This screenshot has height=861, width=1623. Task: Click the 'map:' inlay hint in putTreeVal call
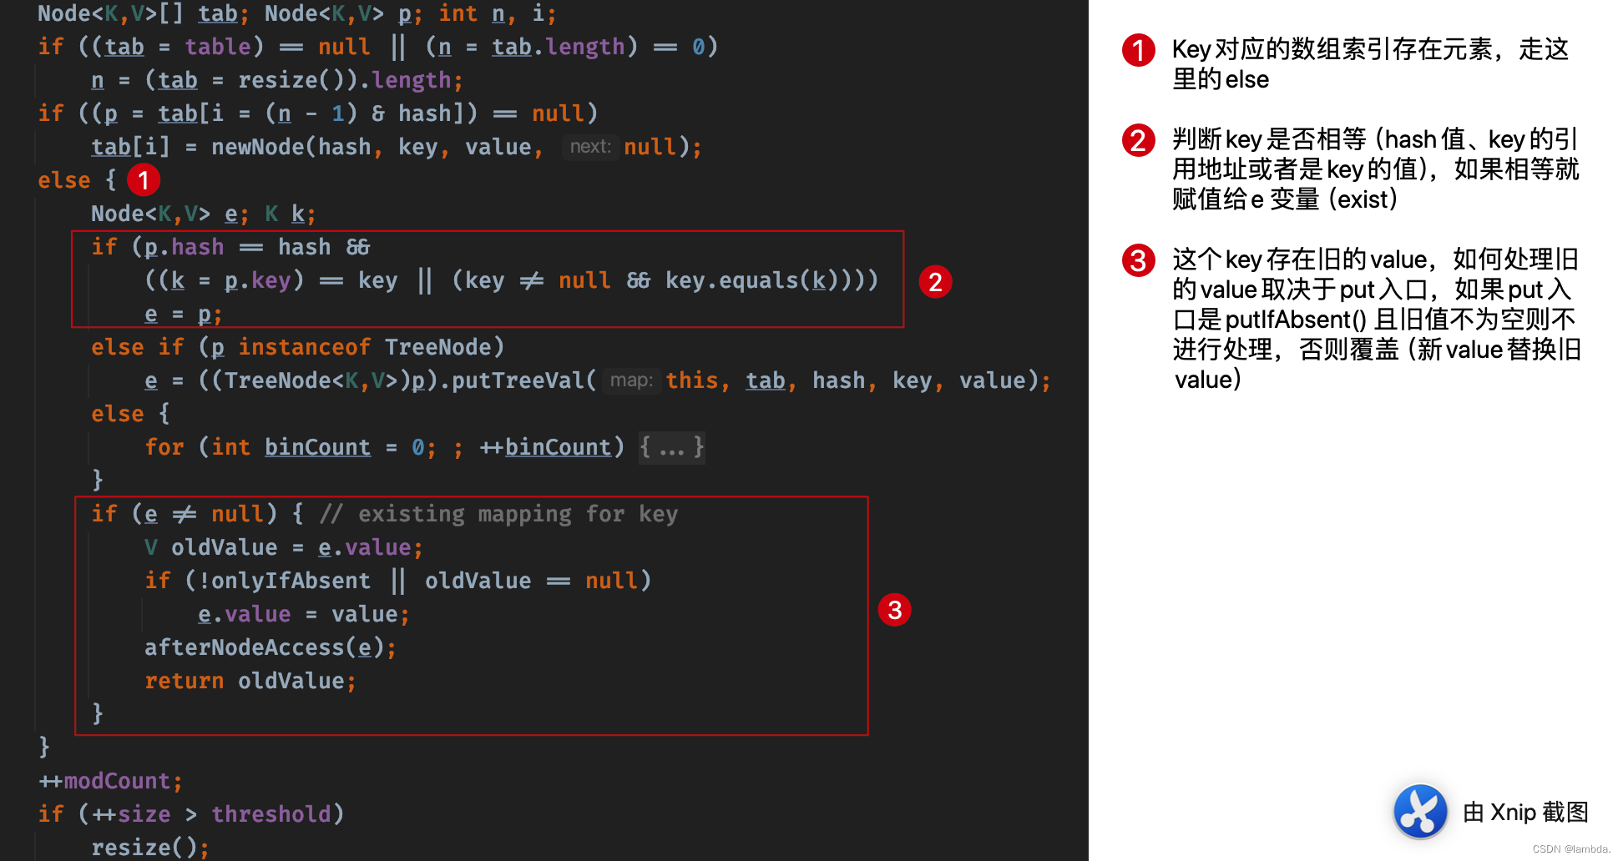(x=631, y=380)
